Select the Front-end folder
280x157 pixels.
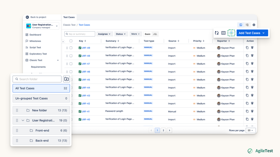[41, 130]
